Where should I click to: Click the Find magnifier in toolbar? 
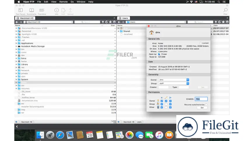(225, 10)
